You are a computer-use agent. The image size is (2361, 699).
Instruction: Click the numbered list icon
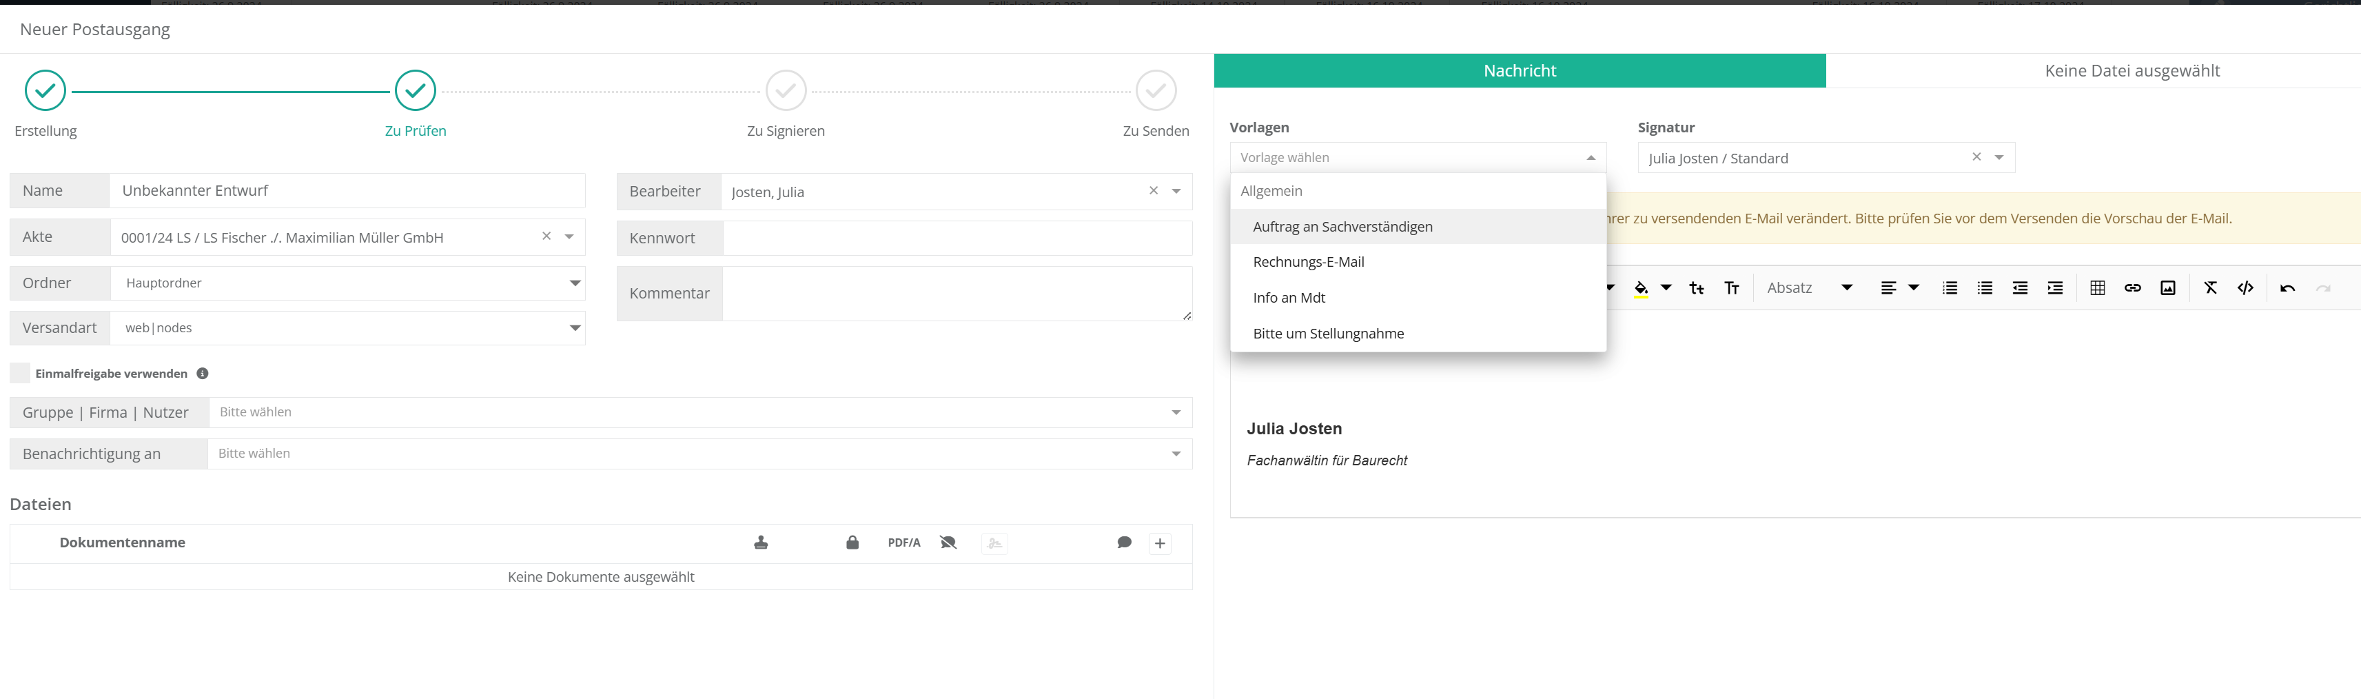click(x=1950, y=288)
